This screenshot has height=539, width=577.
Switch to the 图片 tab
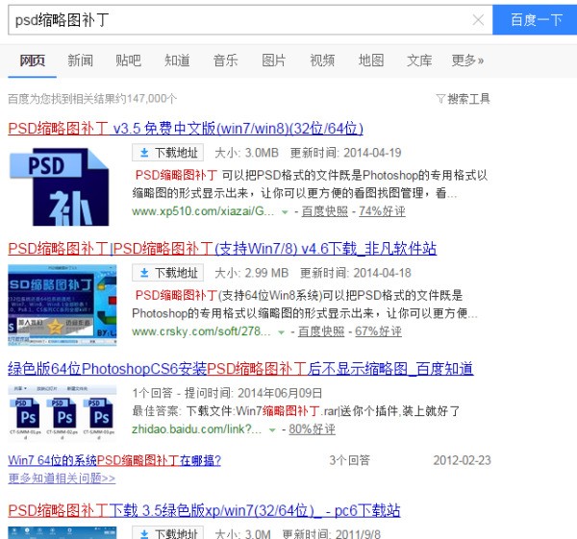point(274,61)
